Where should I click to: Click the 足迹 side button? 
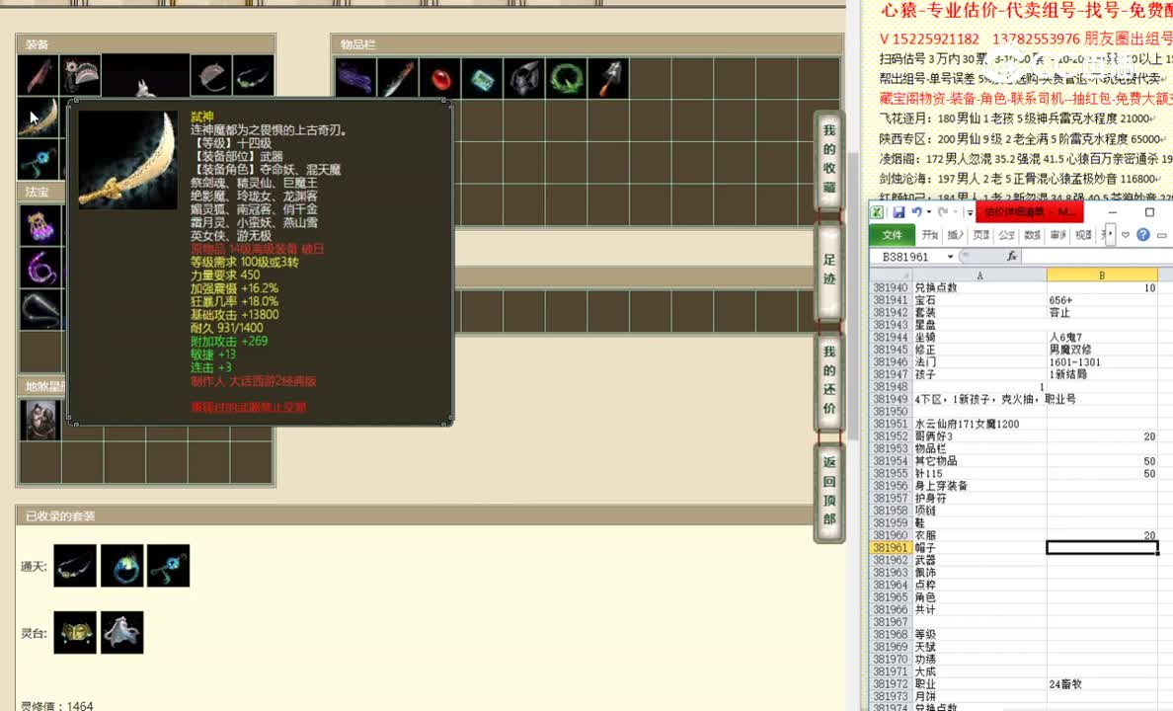828,271
